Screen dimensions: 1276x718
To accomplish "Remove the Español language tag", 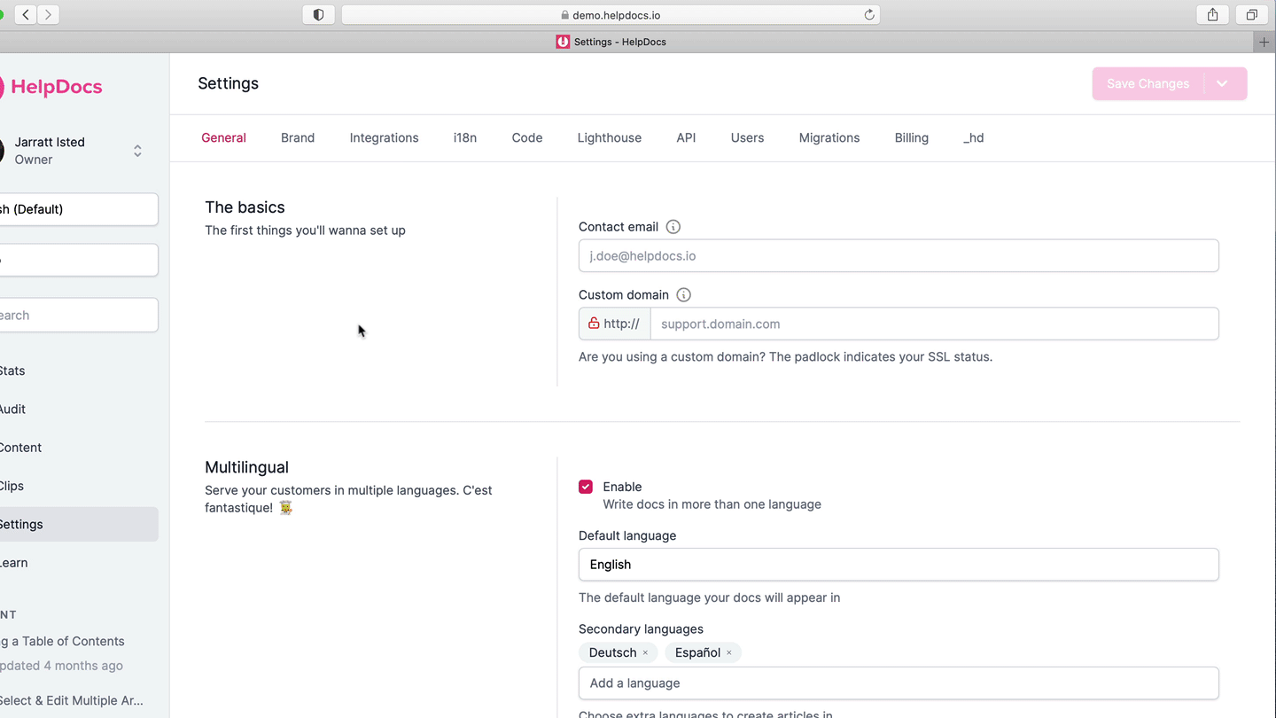I will tap(729, 653).
